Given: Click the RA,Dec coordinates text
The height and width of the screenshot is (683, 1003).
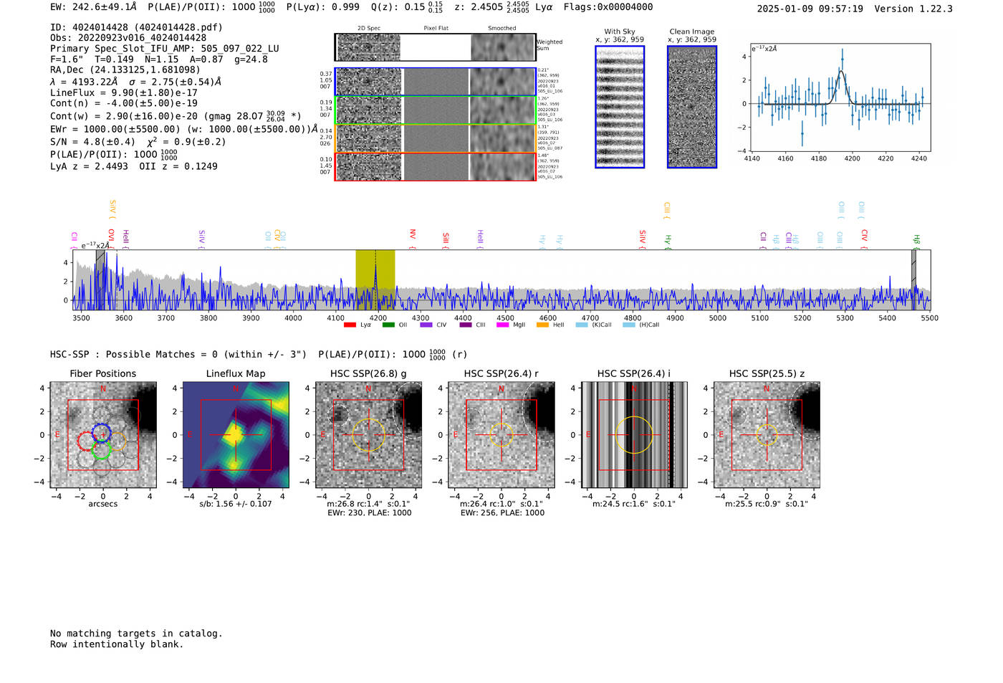Looking at the screenshot, I should [125, 70].
